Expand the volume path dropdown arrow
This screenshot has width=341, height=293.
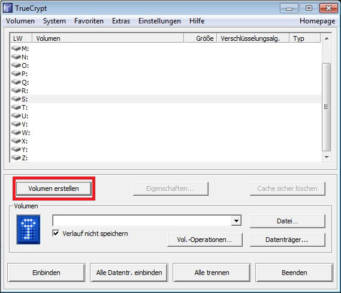tap(236, 221)
